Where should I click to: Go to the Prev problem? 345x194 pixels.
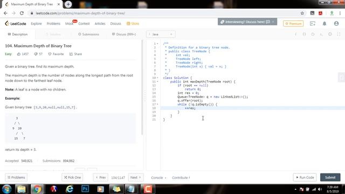[x=101, y=177]
